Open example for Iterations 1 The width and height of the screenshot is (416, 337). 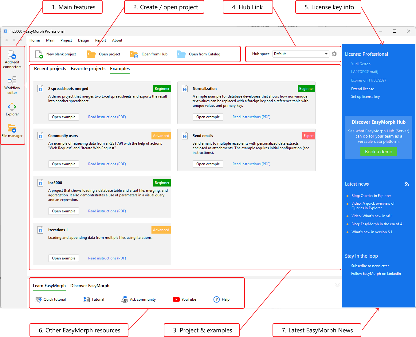(64, 258)
